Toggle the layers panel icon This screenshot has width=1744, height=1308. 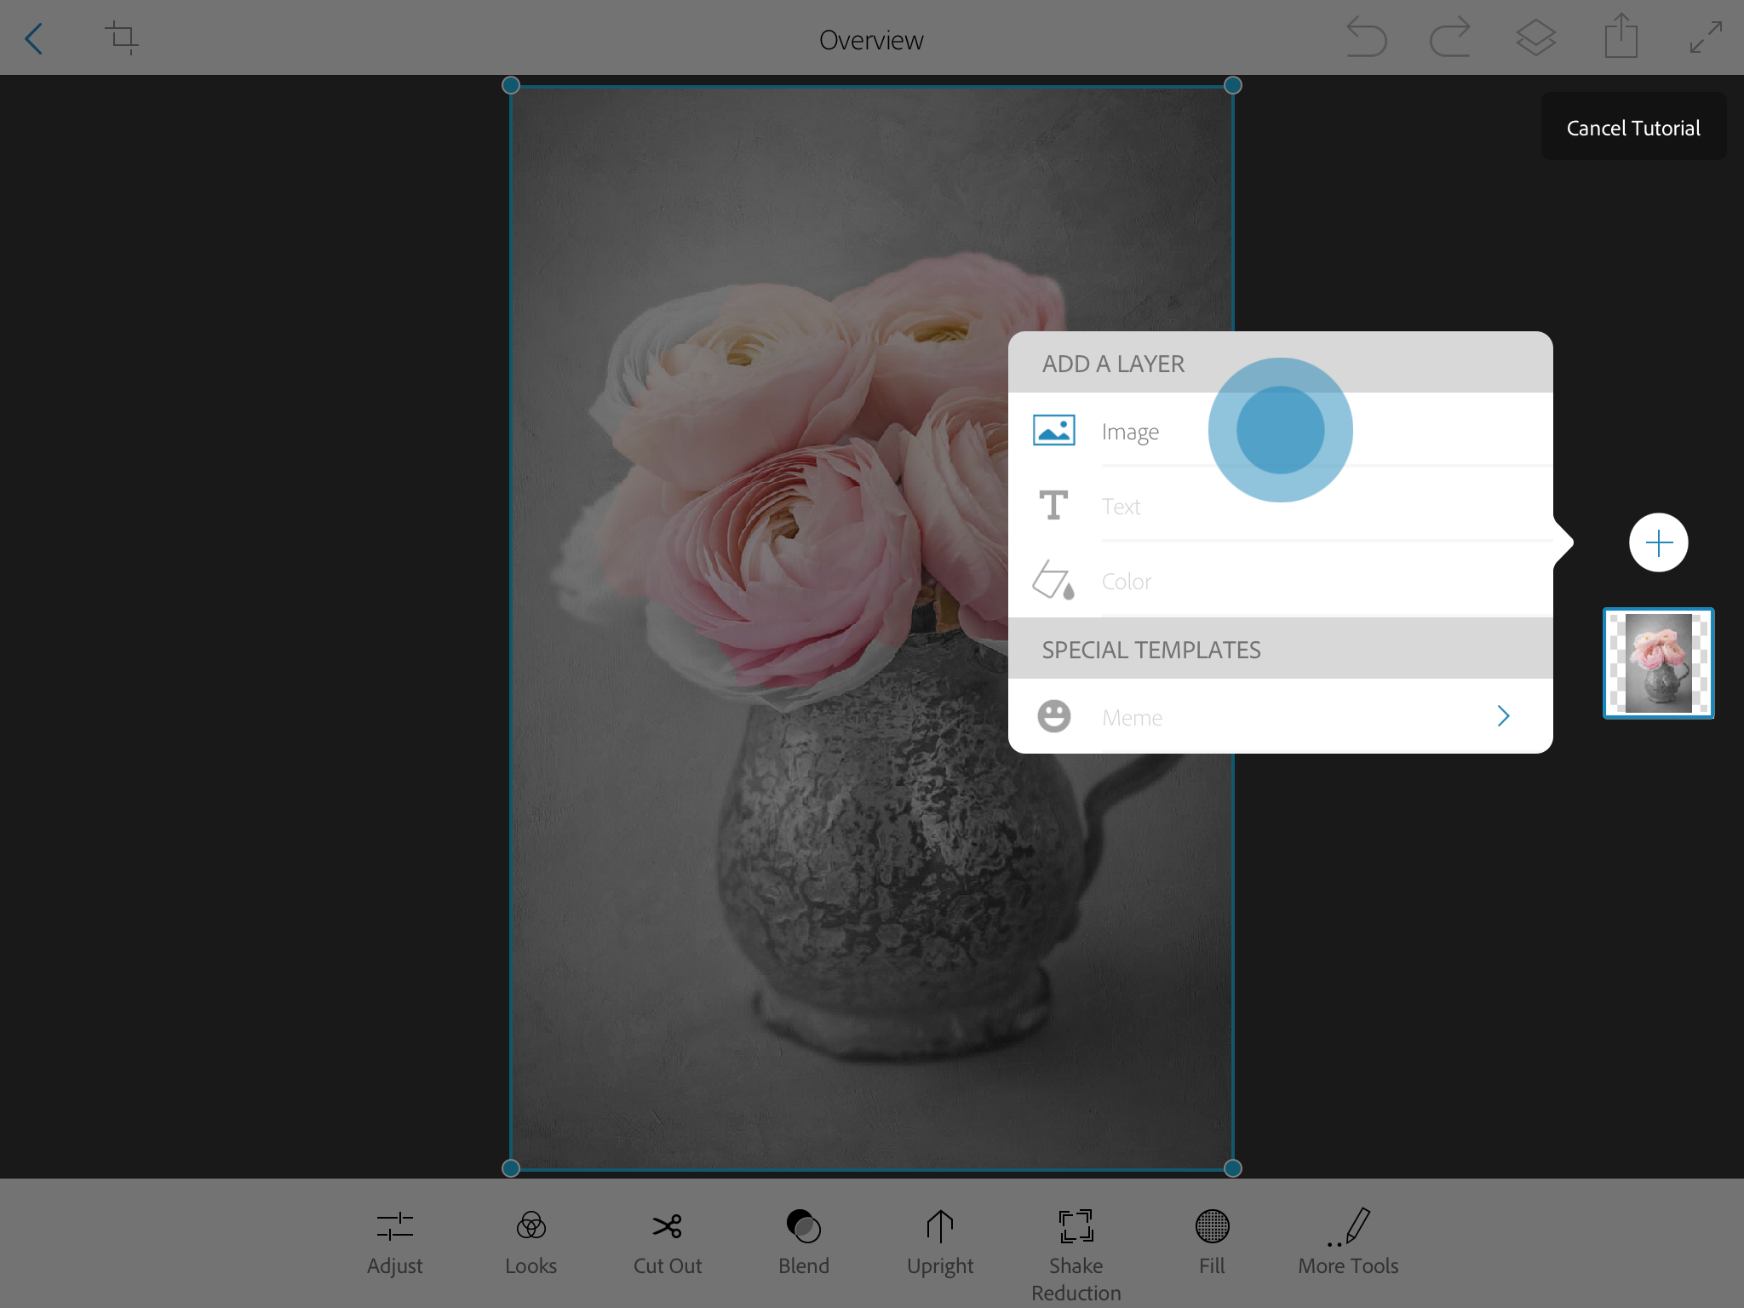(x=1535, y=38)
